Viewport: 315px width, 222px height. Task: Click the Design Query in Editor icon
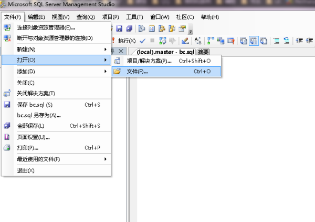(185, 41)
